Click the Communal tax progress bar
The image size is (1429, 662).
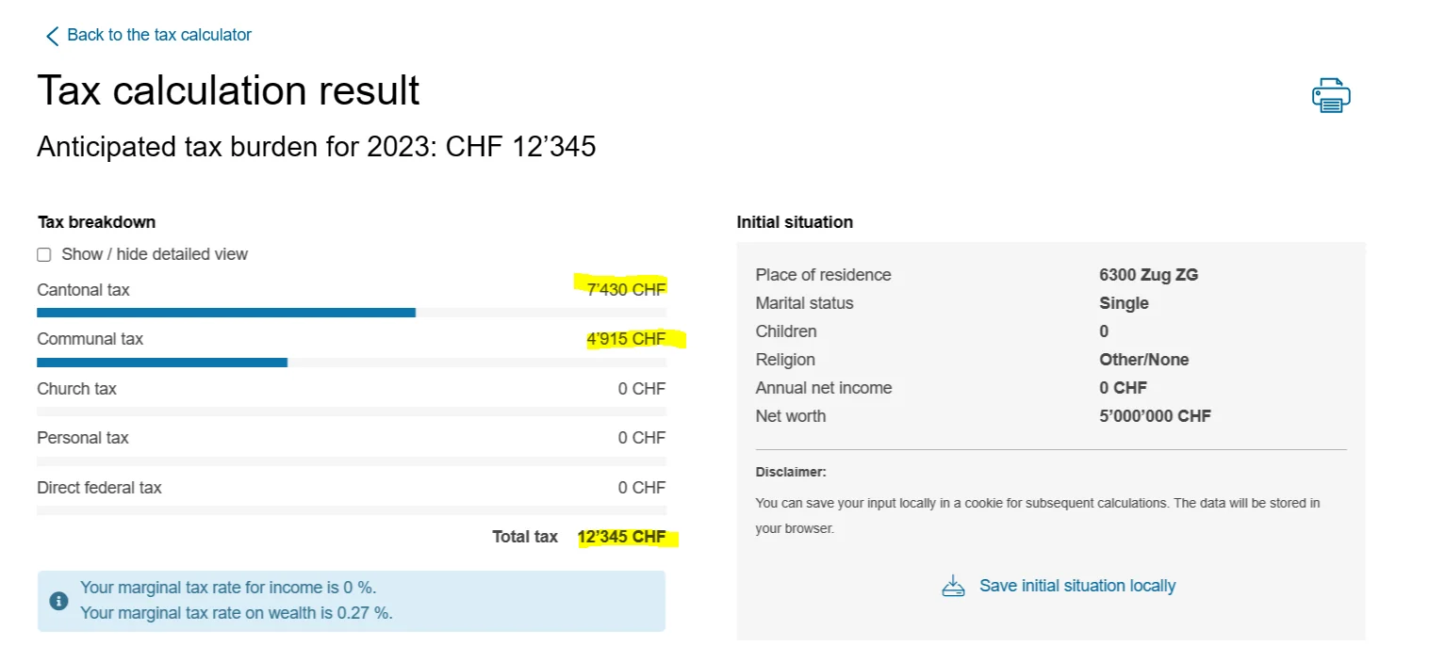pos(352,362)
